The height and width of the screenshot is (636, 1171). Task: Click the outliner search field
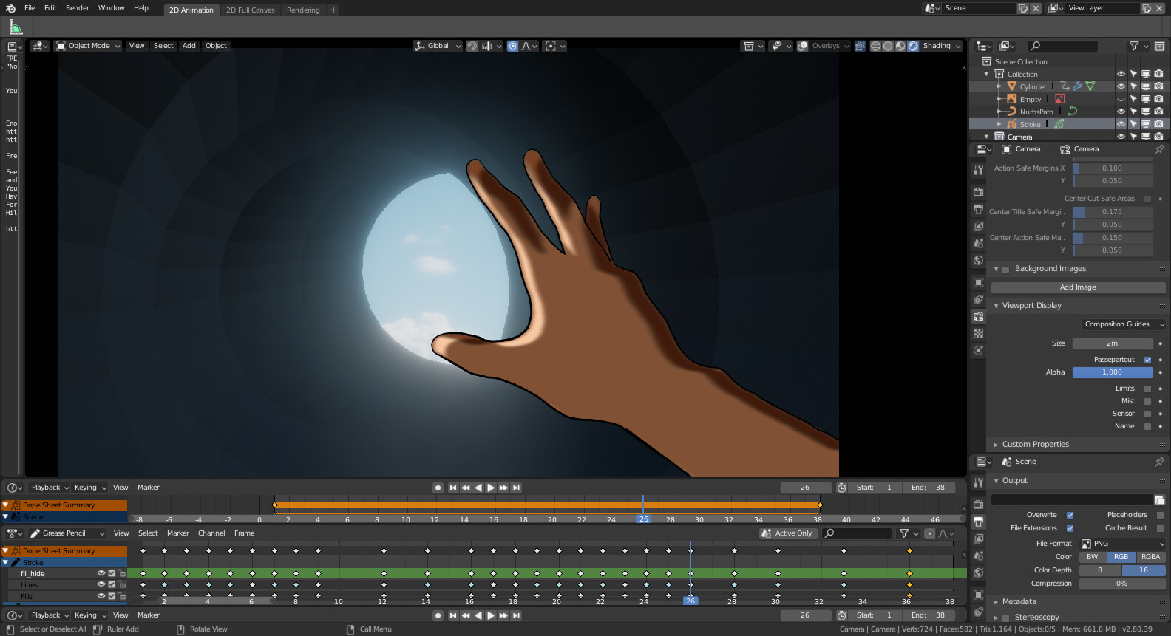[x=1063, y=46]
